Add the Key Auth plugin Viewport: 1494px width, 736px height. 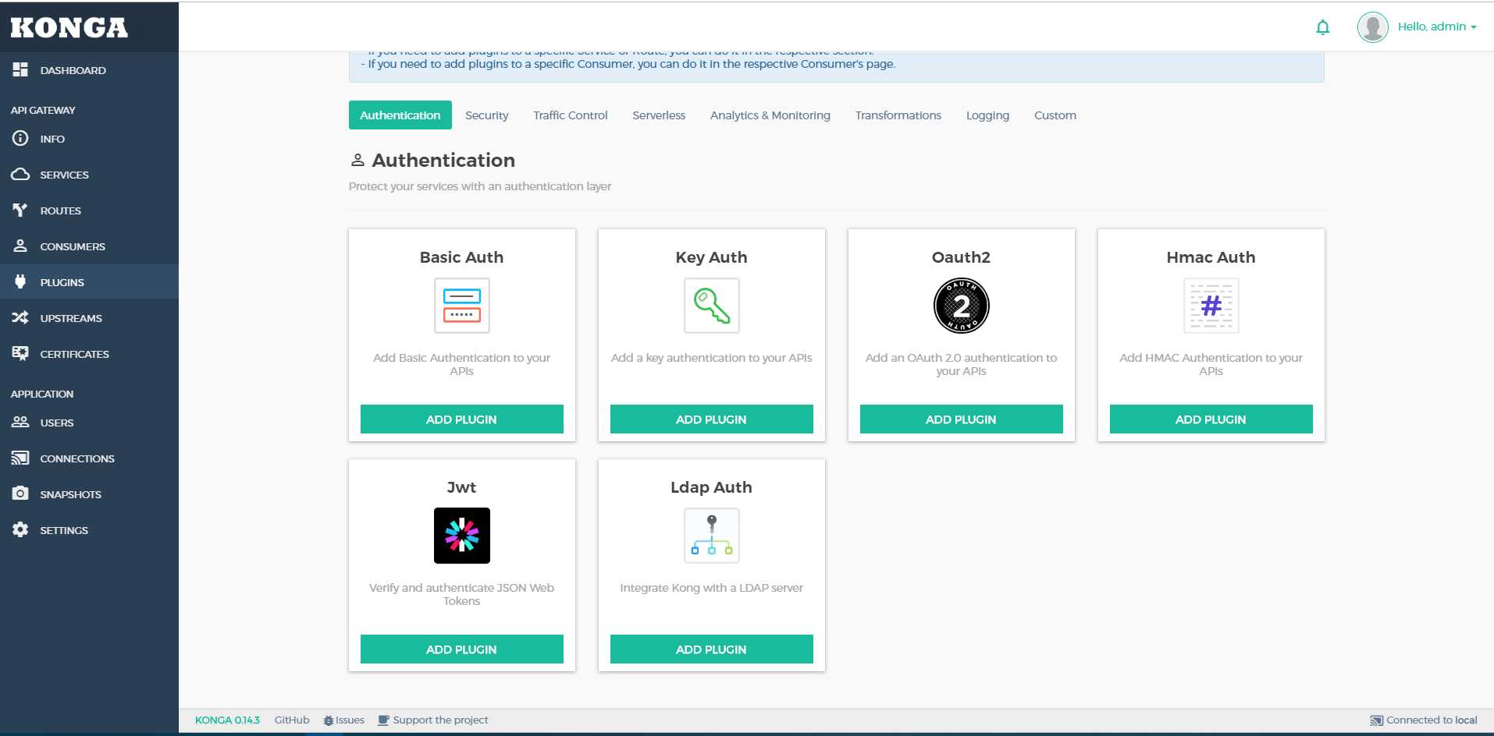pos(711,419)
